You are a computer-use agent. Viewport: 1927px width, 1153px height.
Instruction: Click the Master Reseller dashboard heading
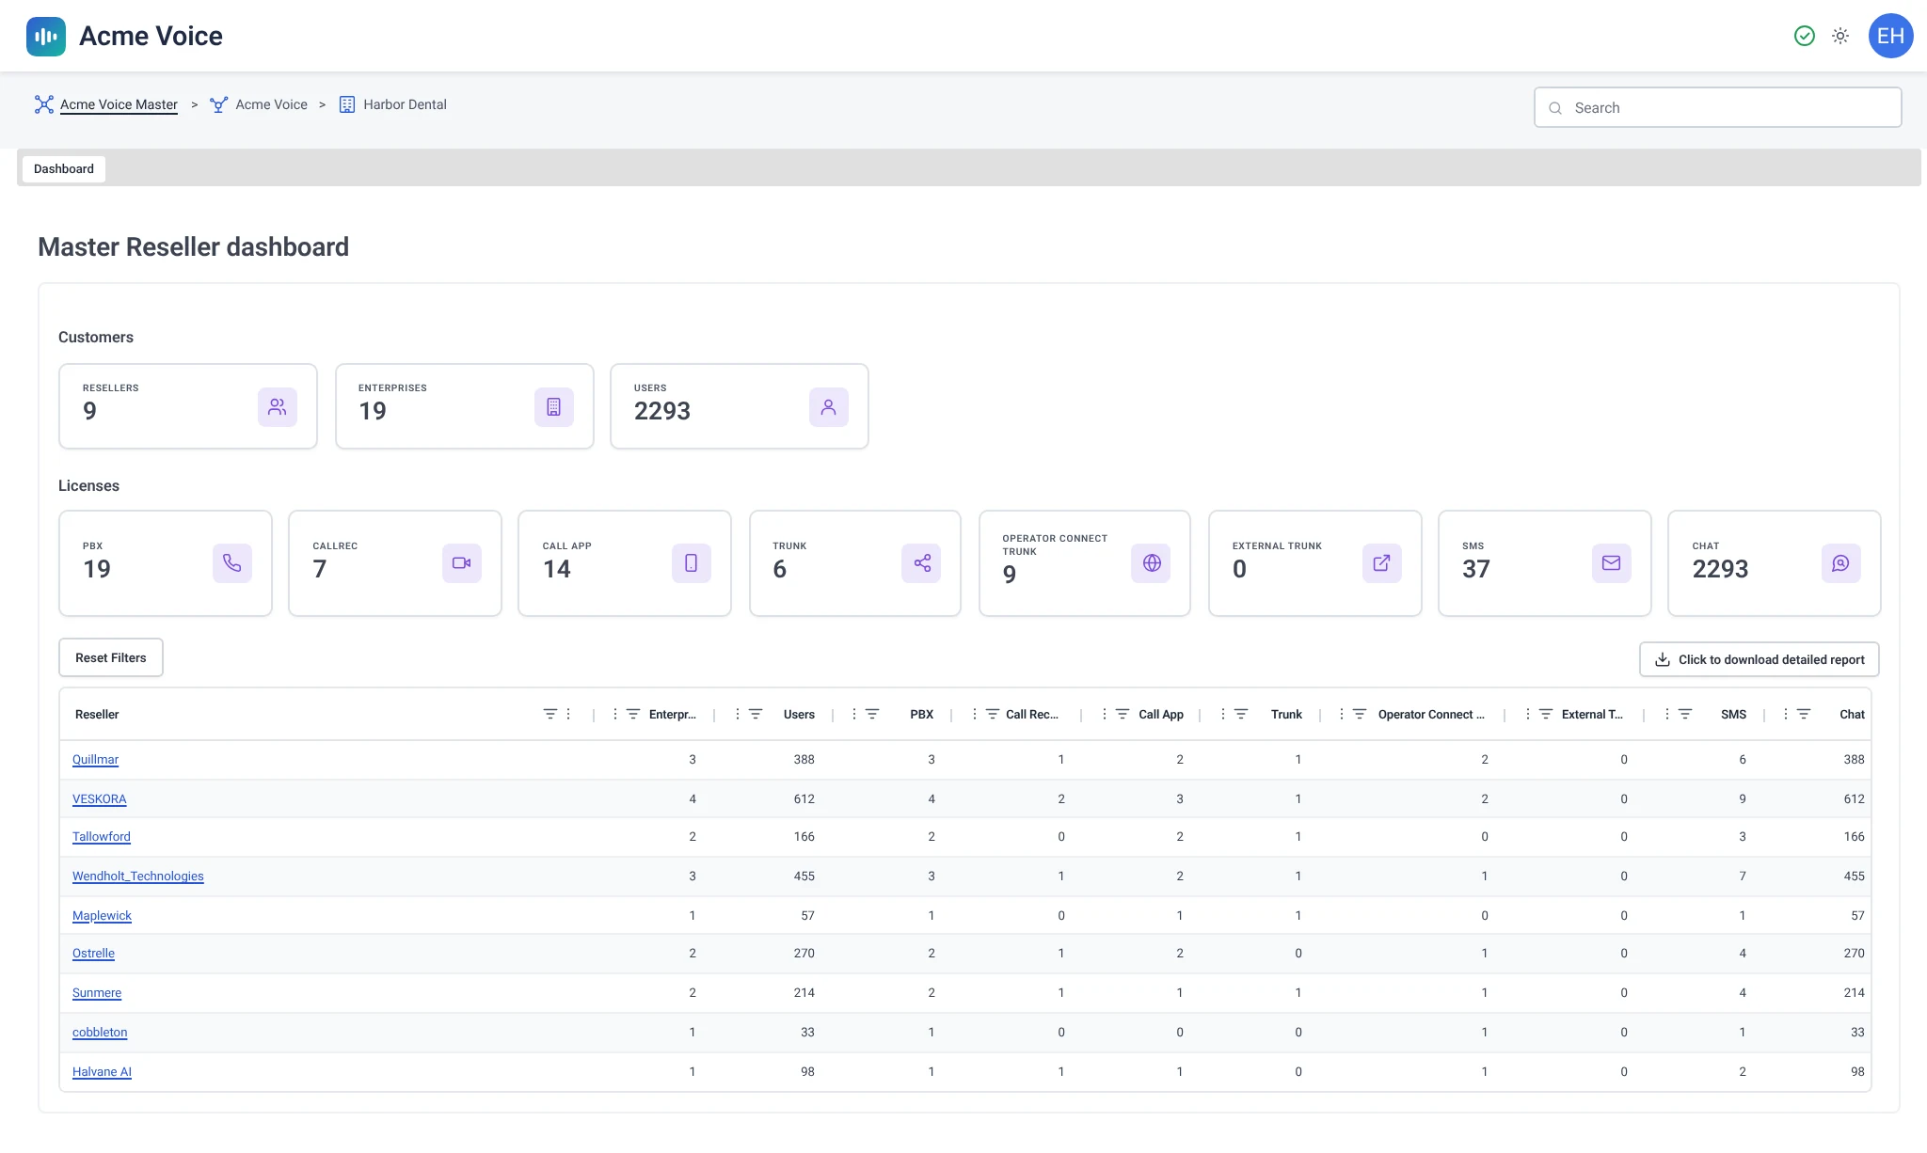coord(193,246)
